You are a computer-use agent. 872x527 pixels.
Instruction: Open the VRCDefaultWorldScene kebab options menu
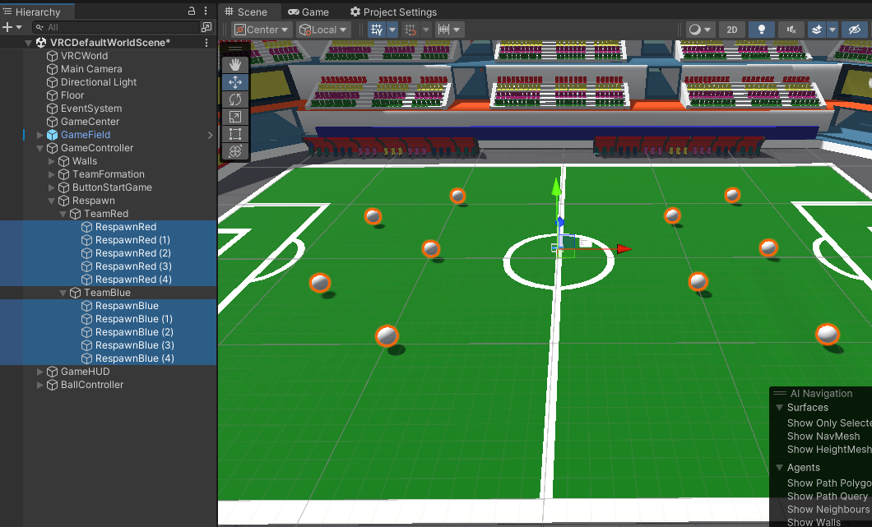(x=206, y=43)
